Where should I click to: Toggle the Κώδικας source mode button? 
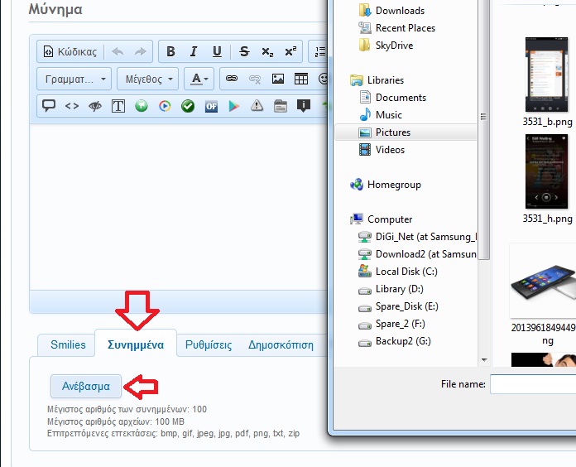[x=70, y=51]
